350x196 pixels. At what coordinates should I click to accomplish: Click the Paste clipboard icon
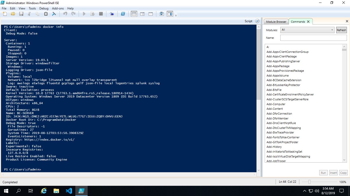46,14
